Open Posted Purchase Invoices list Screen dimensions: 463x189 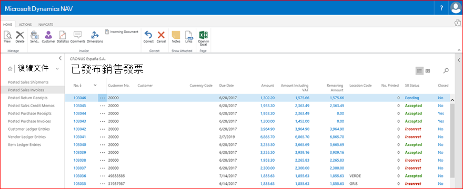tap(29, 121)
